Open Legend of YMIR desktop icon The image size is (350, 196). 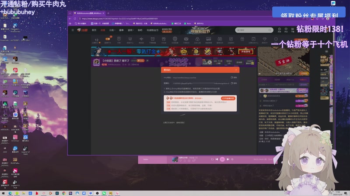point(25,150)
